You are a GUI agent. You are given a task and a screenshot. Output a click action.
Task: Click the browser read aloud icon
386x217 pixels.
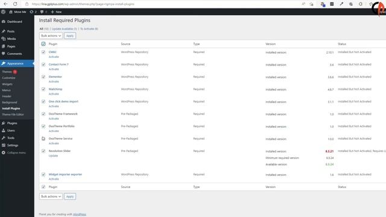[303, 4]
